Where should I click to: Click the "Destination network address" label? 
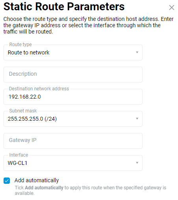pyautogui.click(x=39, y=89)
